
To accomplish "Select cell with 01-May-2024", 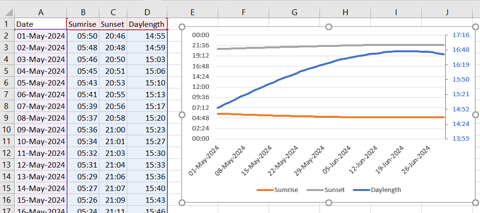I will coord(41,36).
